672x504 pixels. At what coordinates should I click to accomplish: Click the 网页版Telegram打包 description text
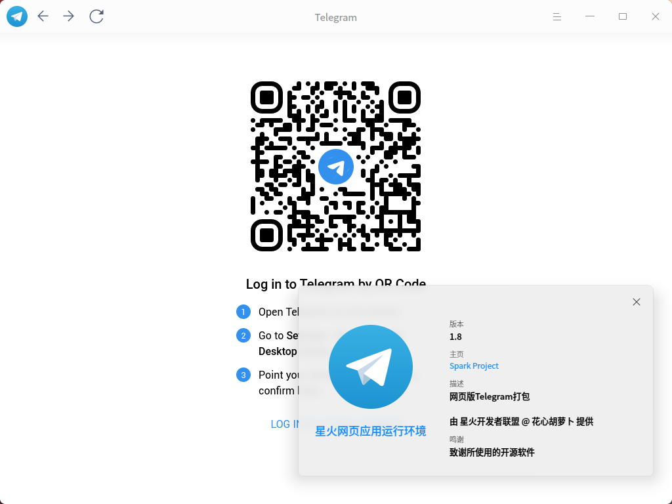point(489,396)
